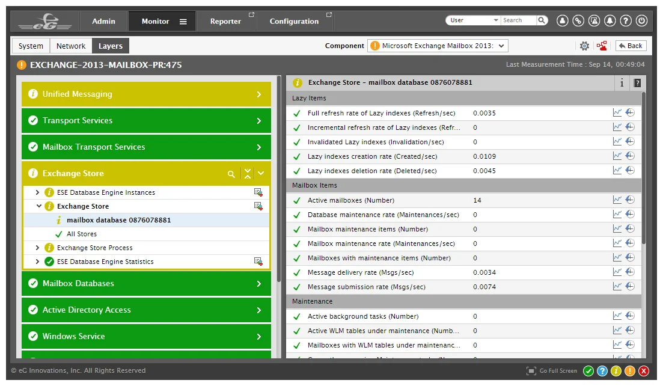The image size is (663, 386).
Task: Expand the Active Directory Access layer chevron
Action: pos(259,310)
